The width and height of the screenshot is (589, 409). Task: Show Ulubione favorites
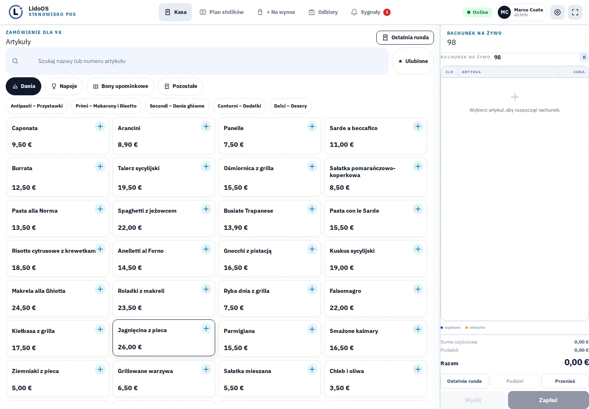click(x=413, y=61)
